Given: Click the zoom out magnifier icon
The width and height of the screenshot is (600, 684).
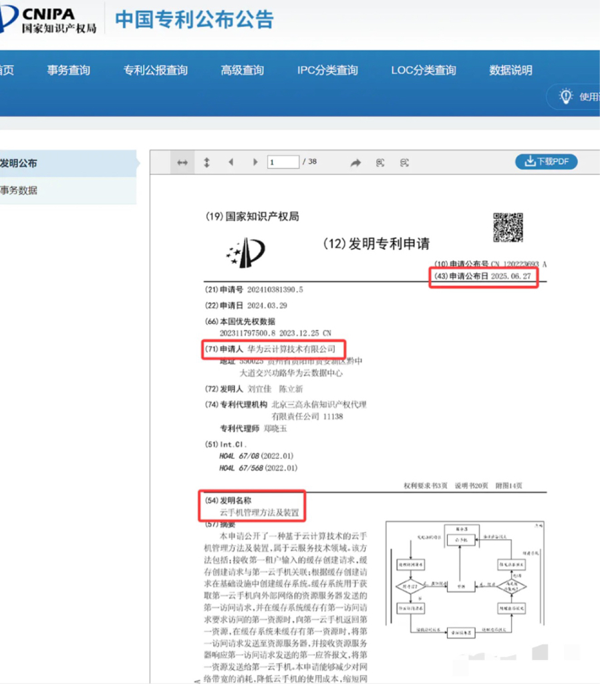Looking at the screenshot, I should (x=404, y=163).
